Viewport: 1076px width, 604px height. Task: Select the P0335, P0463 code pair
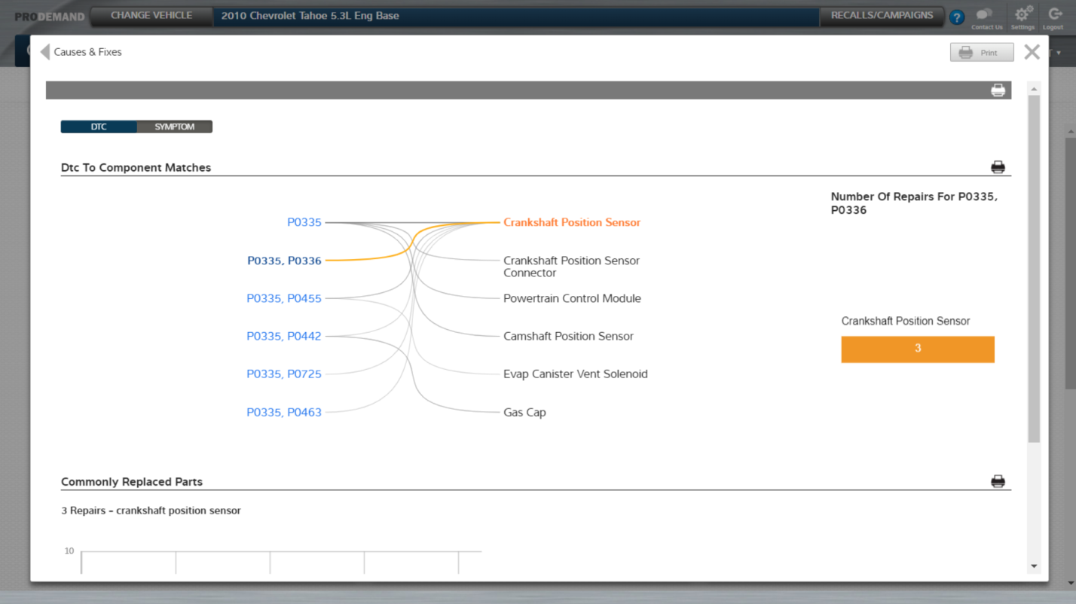click(x=284, y=412)
